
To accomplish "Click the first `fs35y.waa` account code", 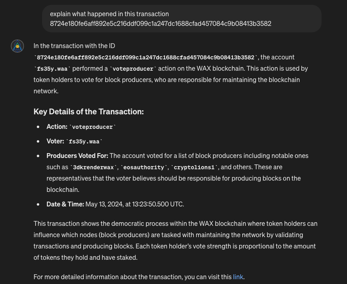I will pos(53,69).
